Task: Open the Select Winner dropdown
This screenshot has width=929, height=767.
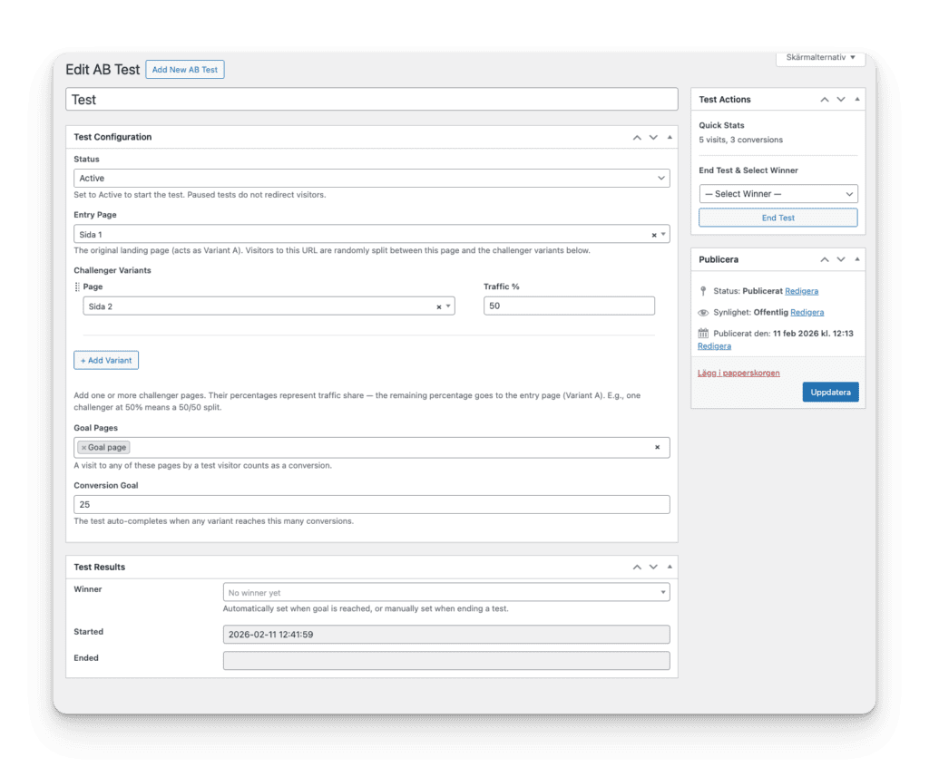Action: click(777, 193)
